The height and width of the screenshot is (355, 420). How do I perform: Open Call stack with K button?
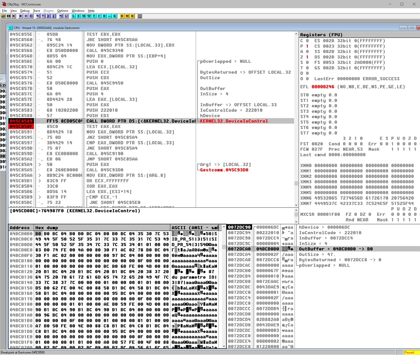[x=115, y=16]
